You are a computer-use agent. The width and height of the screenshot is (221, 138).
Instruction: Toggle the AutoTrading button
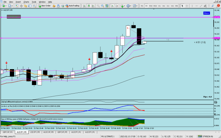(72, 6)
